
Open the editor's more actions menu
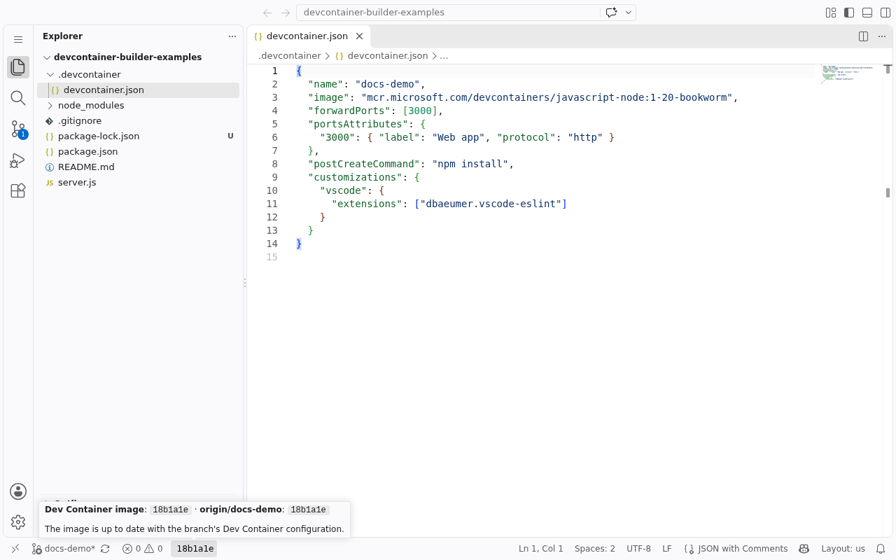click(882, 36)
